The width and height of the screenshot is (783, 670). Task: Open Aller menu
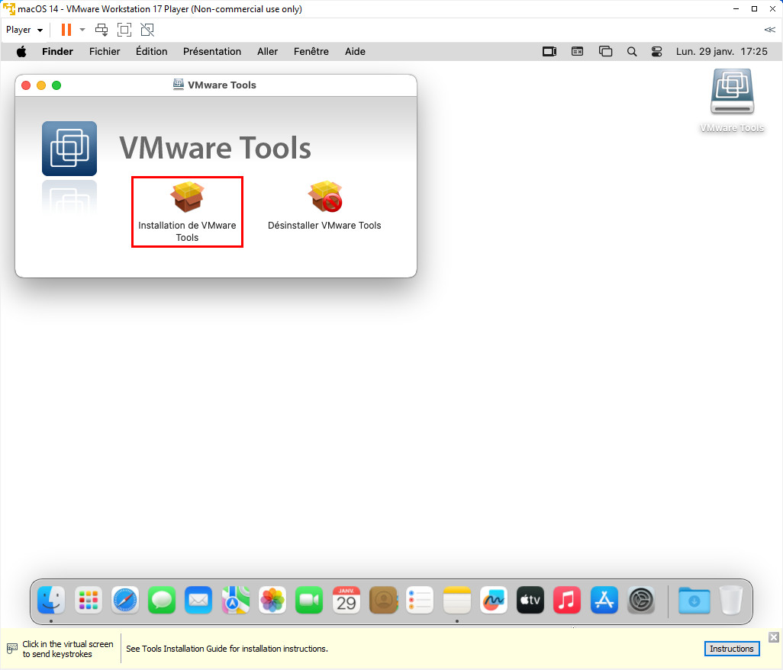coord(267,51)
